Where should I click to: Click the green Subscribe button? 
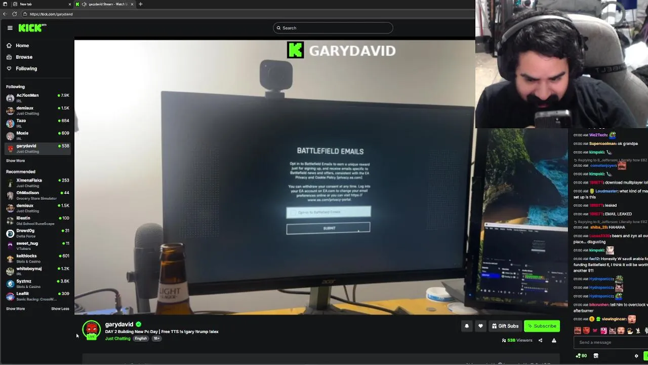tap(542, 326)
